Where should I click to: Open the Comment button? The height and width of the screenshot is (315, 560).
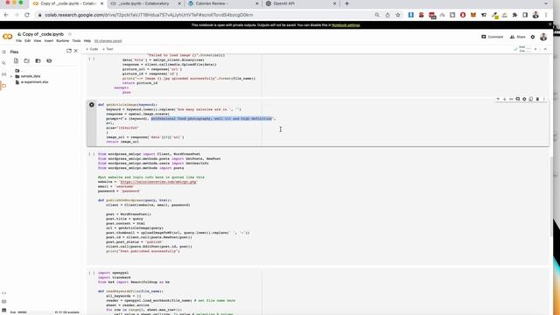(492, 37)
